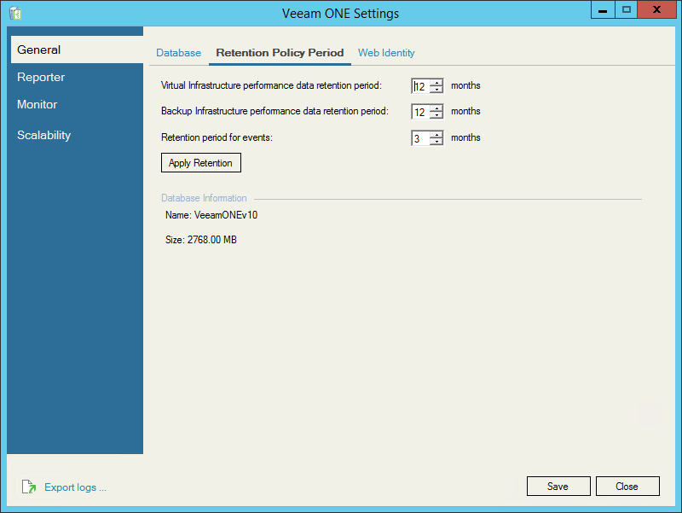Increase retention period for events

click(436, 135)
